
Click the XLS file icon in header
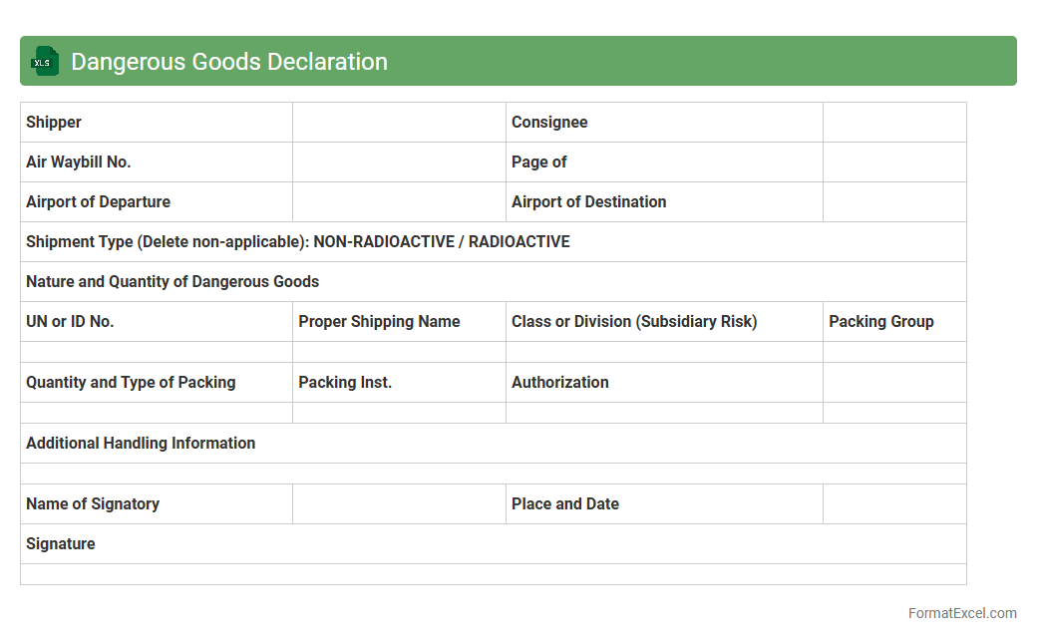[x=44, y=62]
